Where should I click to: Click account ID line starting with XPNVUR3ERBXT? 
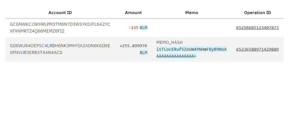[36, 53]
